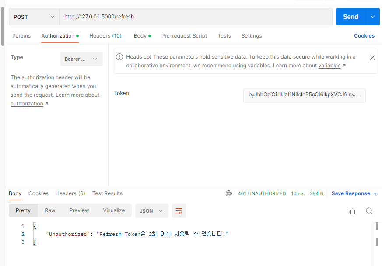Click the 401 UNAUTHORIZED status
The height and width of the screenshot is (266, 382).
pyautogui.click(x=262, y=193)
